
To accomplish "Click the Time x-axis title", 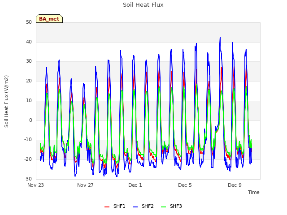I will (x=254, y=192).
